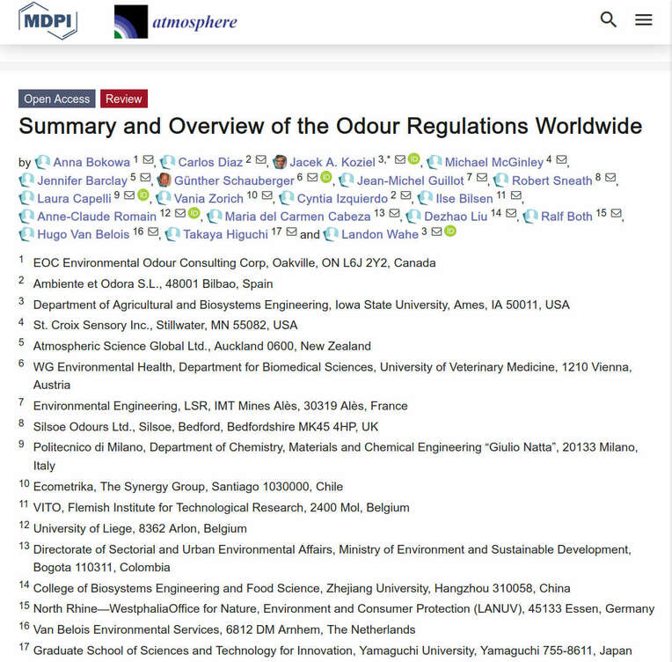
Task: Open author link Jacek A. Koziel
Action: (x=332, y=162)
